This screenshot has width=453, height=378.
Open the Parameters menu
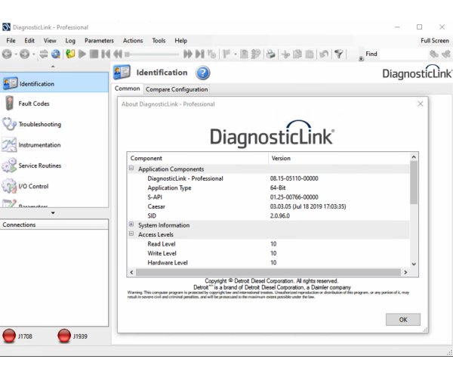99,41
